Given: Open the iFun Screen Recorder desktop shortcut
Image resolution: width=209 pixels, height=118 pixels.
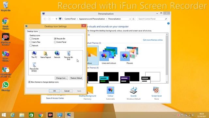Looking at the screenshot, I should point(6,39).
